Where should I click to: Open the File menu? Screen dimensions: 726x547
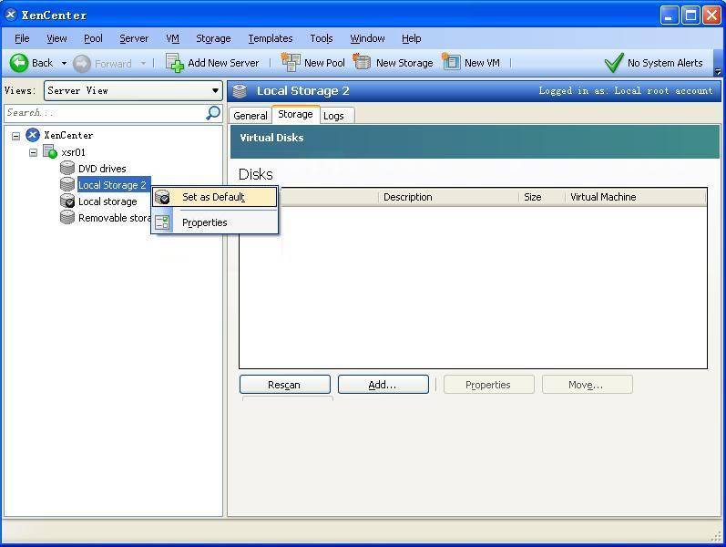point(22,38)
